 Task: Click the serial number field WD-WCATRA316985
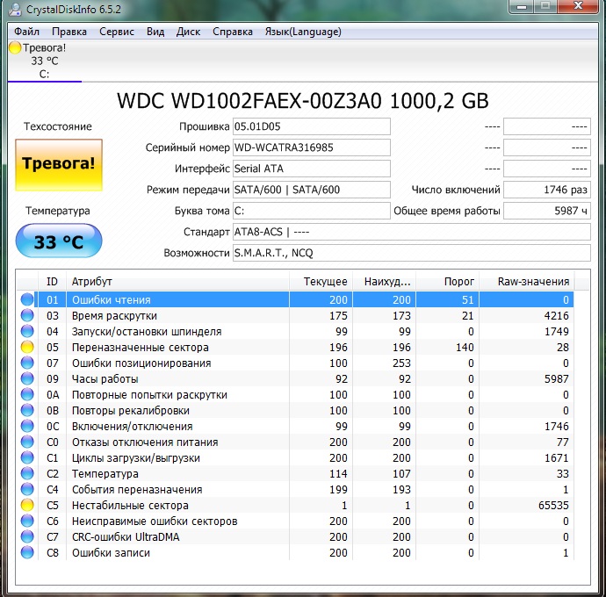[312, 147]
